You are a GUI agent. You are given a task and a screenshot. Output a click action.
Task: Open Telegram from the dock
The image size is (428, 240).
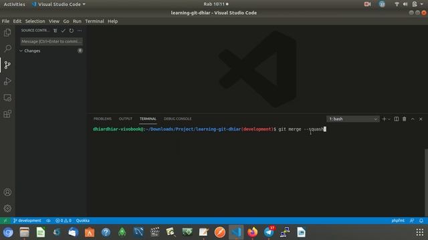[x=269, y=232]
